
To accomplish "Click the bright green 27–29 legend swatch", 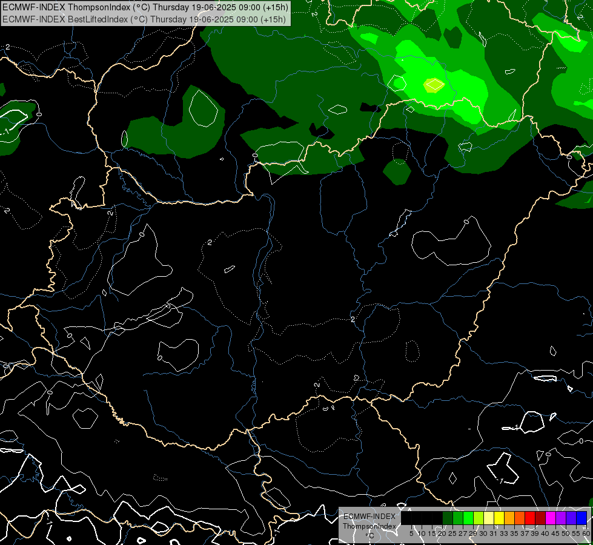I will click(468, 518).
